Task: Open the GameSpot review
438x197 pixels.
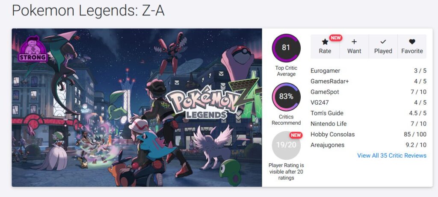Action: pyautogui.click(x=325, y=92)
